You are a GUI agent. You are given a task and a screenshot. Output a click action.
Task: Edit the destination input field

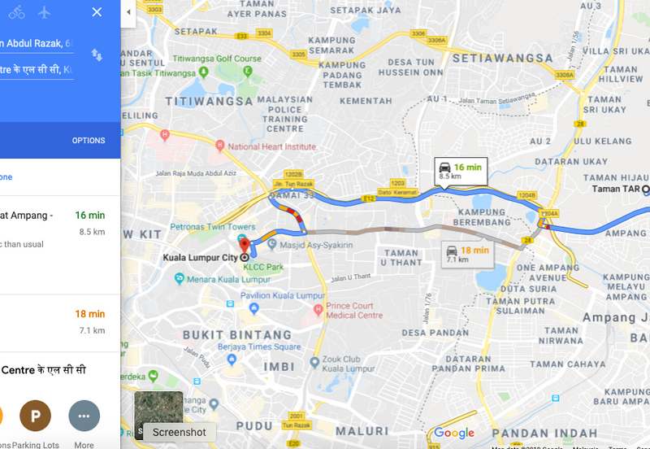coord(37,70)
